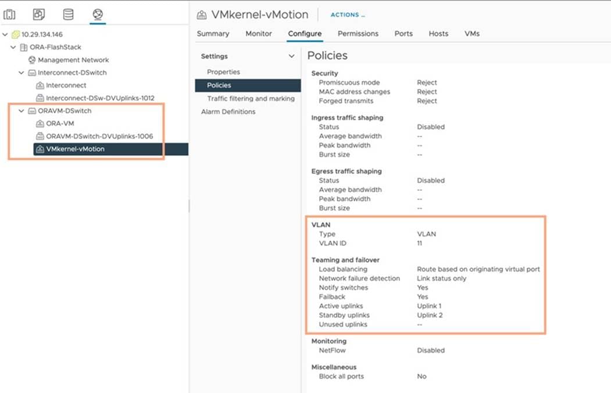
Task: Click the switch icon beside ORAVM-DSwitch
Action: click(x=32, y=111)
